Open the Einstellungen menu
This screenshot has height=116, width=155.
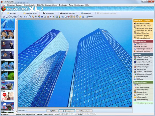point(79,5)
